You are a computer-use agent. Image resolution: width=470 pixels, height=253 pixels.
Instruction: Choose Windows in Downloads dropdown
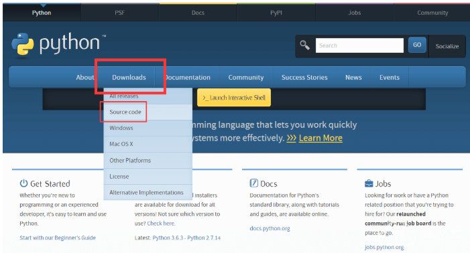[148, 128]
